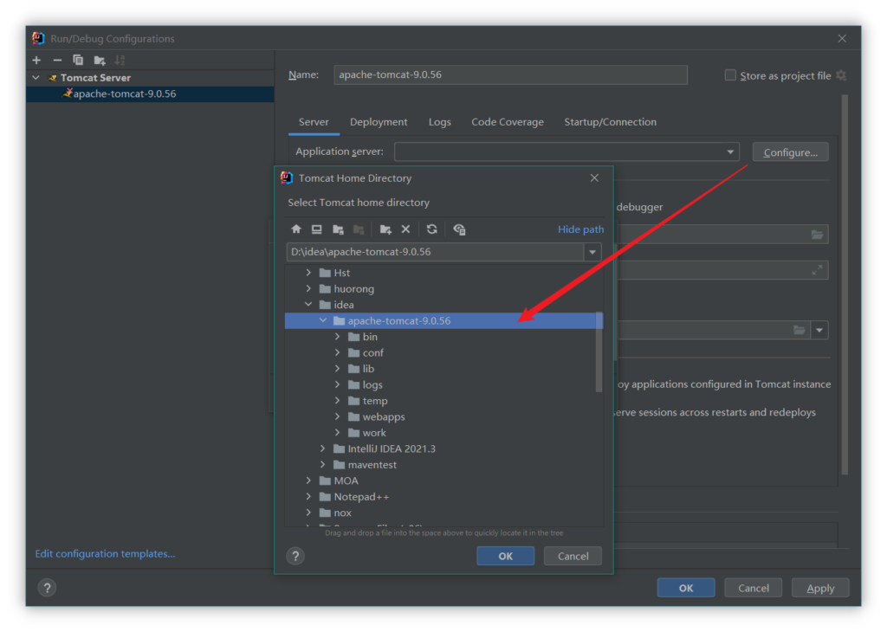Browse folder icon next to JRE dropdown
Image resolution: width=887 pixels, height=632 pixels.
point(799,330)
